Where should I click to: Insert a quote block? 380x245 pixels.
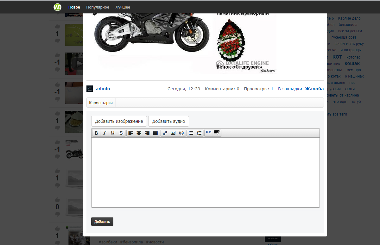pyautogui.click(x=208, y=133)
